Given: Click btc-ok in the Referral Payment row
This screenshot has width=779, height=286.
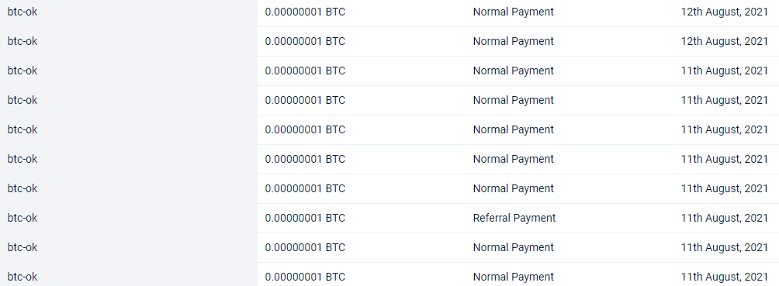Looking at the screenshot, I should pyautogui.click(x=23, y=218).
